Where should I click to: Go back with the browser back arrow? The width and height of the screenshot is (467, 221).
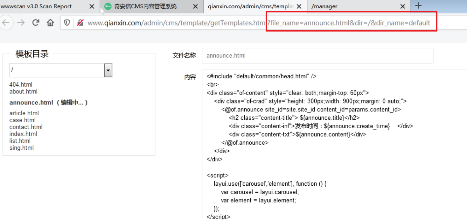click(x=6, y=23)
